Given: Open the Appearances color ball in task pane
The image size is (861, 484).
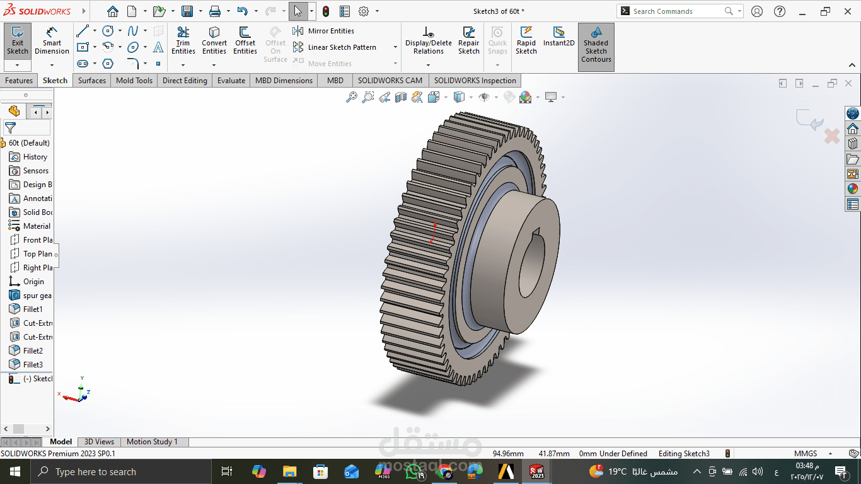Looking at the screenshot, I should coord(853,188).
